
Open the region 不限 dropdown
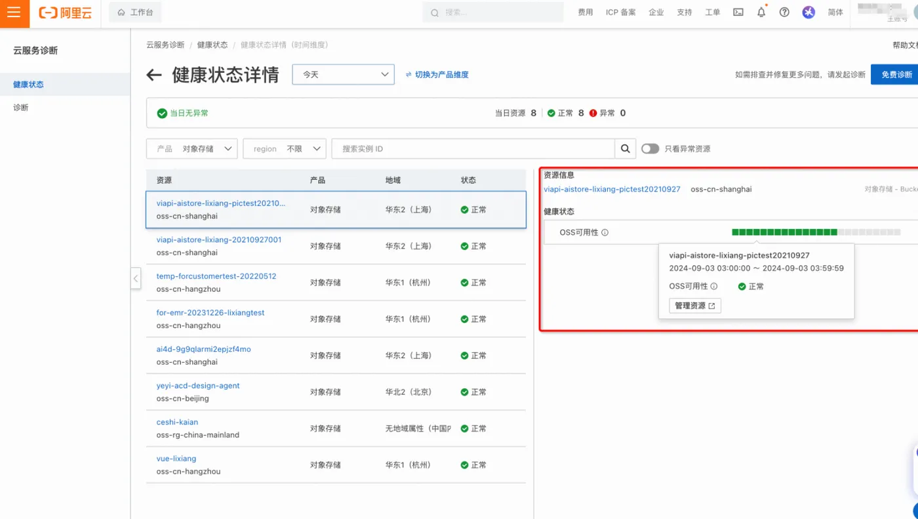285,149
